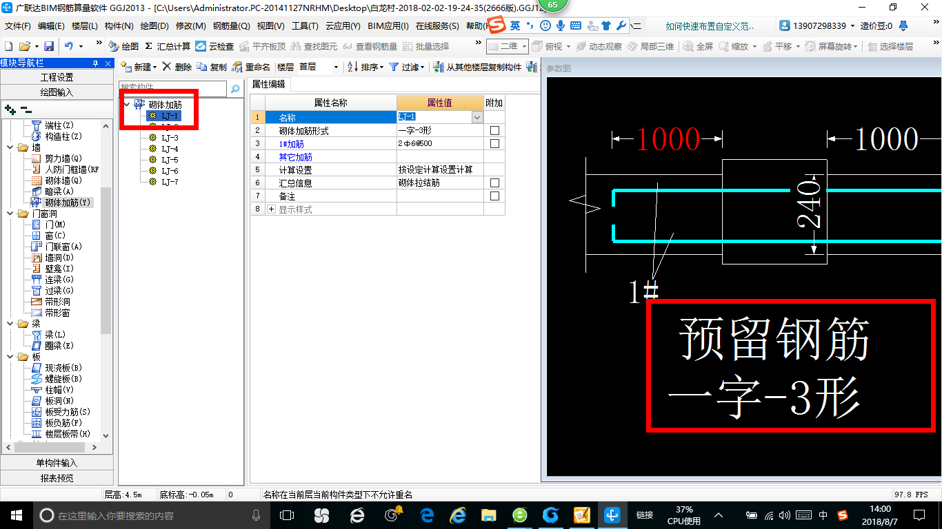
Task: Collapse the 门窗洞 folder
Action: coord(9,214)
